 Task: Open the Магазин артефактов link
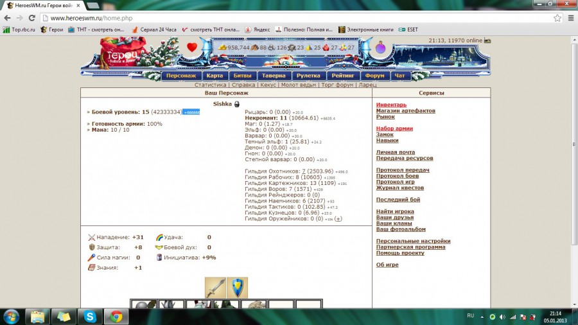(405, 110)
